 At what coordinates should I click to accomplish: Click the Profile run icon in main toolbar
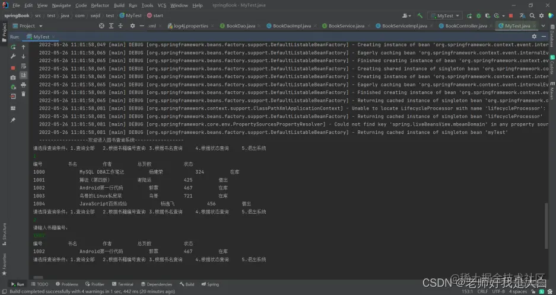[496, 15]
